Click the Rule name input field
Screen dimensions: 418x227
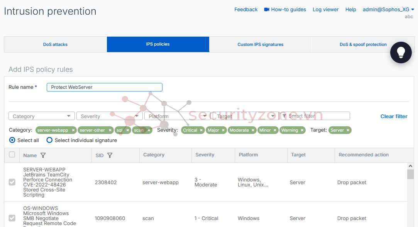(x=105, y=87)
